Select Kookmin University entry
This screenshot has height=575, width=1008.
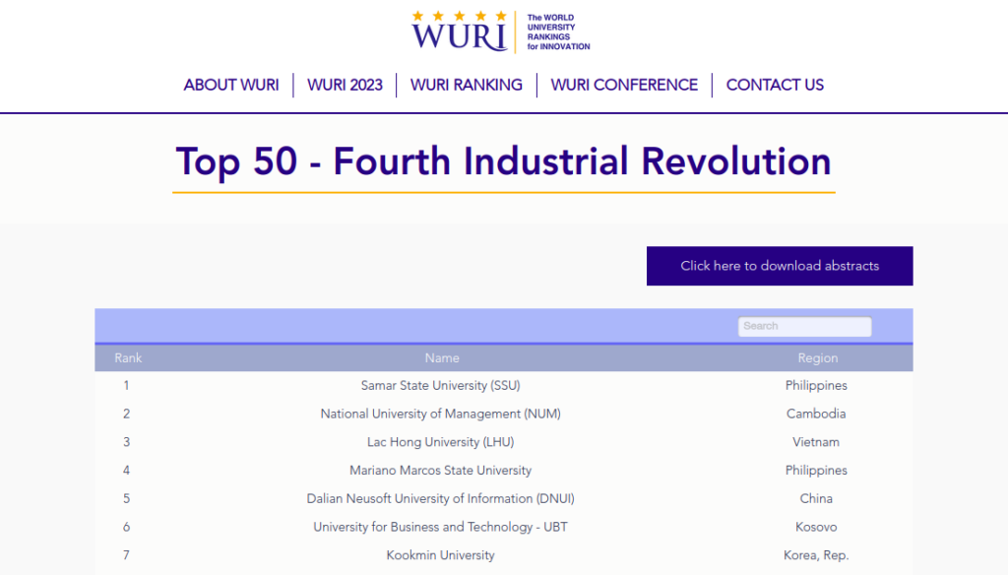click(440, 555)
